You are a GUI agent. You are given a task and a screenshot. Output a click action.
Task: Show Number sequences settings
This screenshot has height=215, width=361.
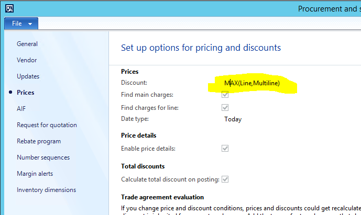click(x=43, y=157)
